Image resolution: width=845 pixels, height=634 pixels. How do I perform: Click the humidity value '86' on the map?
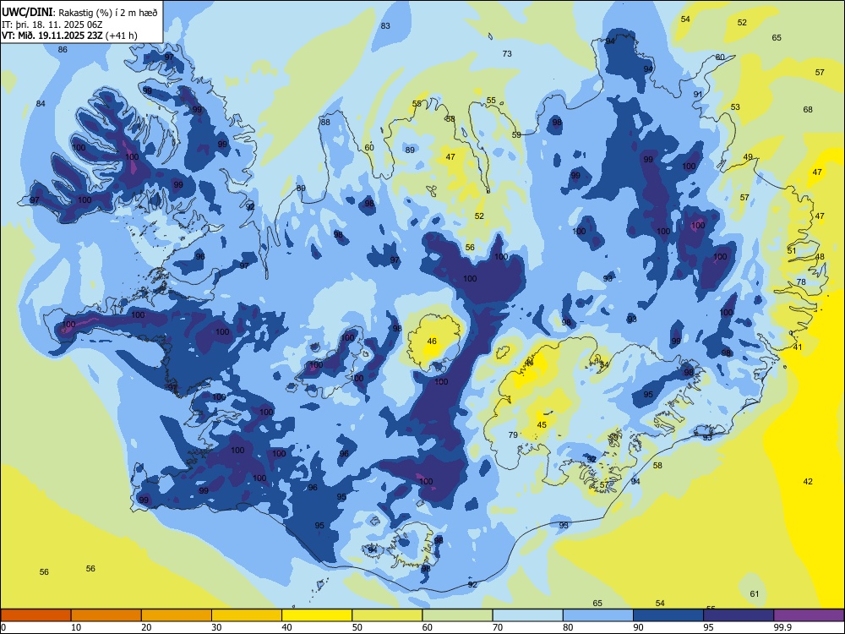[x=63, y=50]
